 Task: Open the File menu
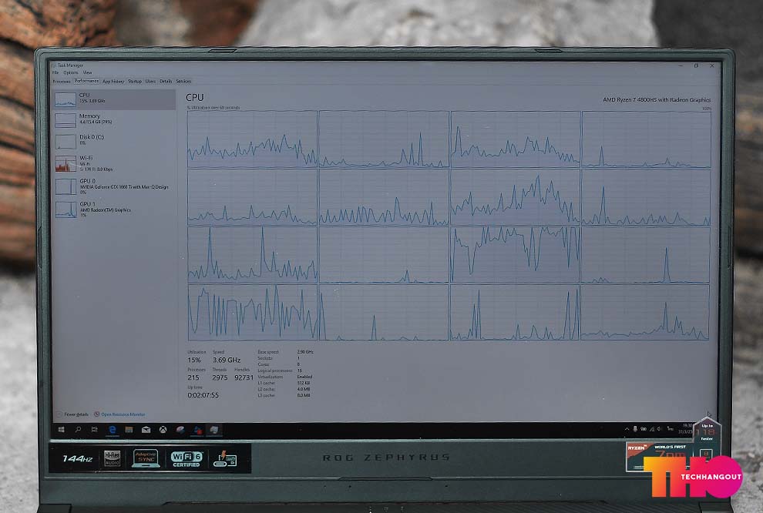[x=55, y=72]
